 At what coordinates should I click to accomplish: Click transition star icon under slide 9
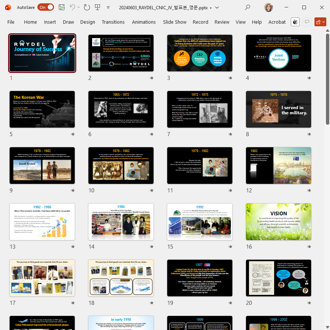[x=73, y=190]
